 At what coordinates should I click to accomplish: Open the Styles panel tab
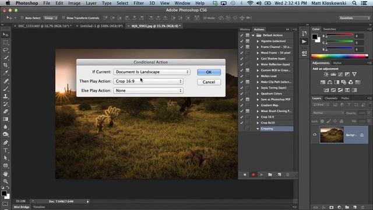coord(337,63)
